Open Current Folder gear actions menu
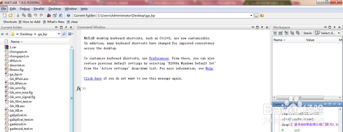 click(70, 34)
